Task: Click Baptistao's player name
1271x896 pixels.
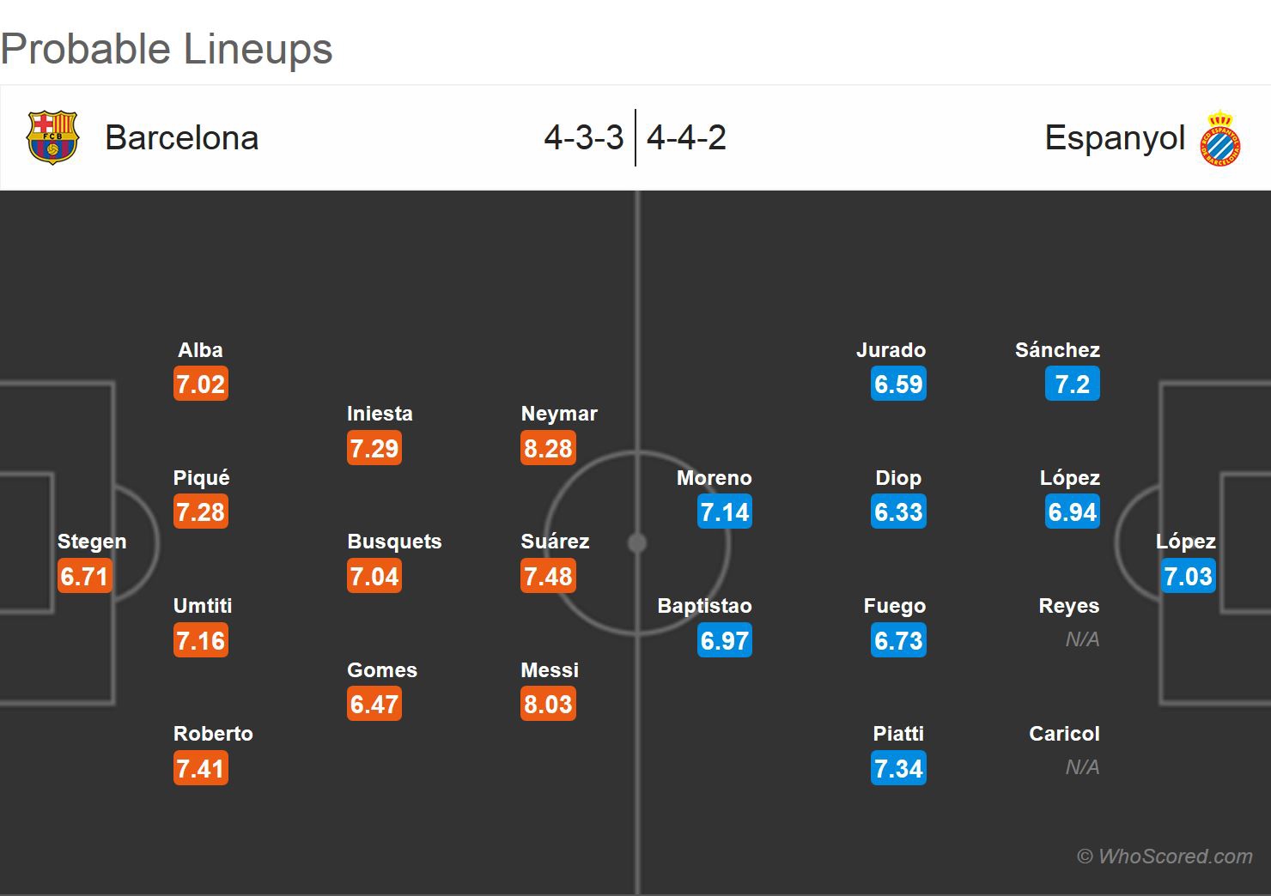Action: (x=704, y=606)
